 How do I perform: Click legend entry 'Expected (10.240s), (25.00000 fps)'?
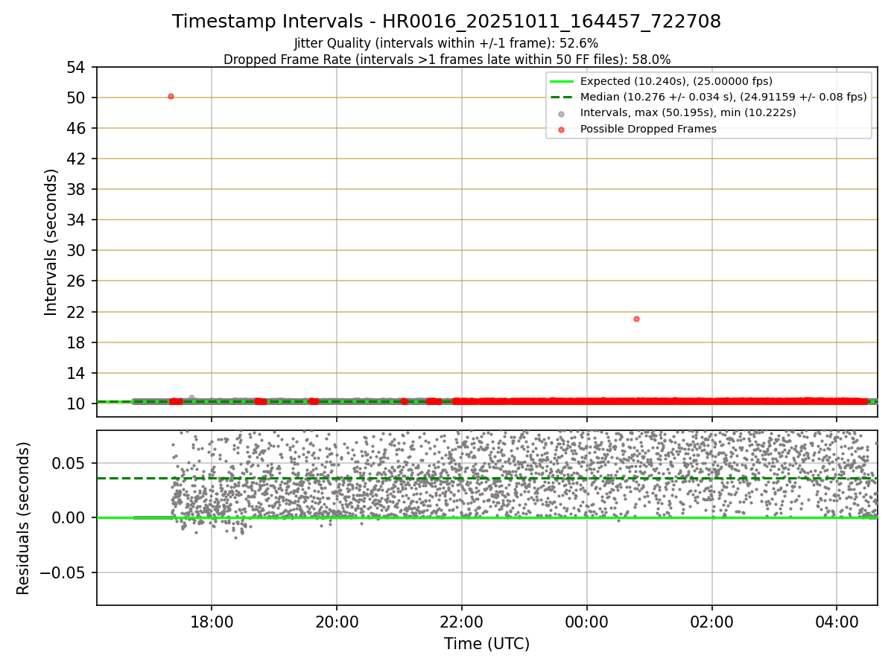pyautogui.click(x=676, y=81)
